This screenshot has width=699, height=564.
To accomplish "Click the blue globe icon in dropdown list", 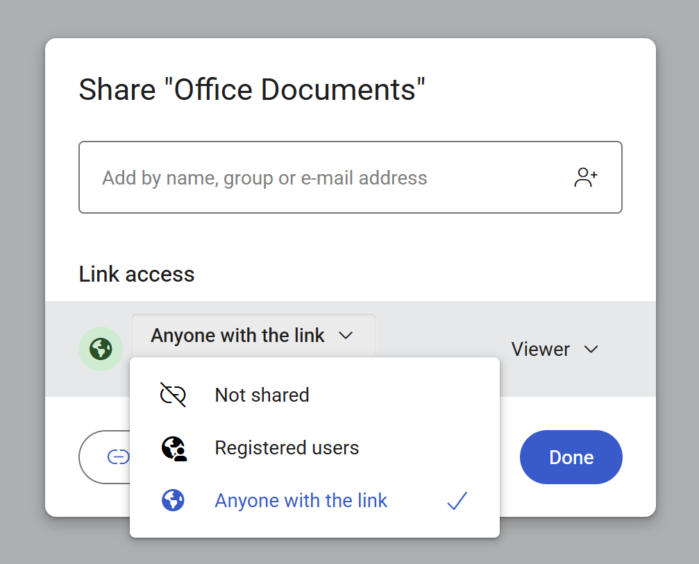I will 173,500.
